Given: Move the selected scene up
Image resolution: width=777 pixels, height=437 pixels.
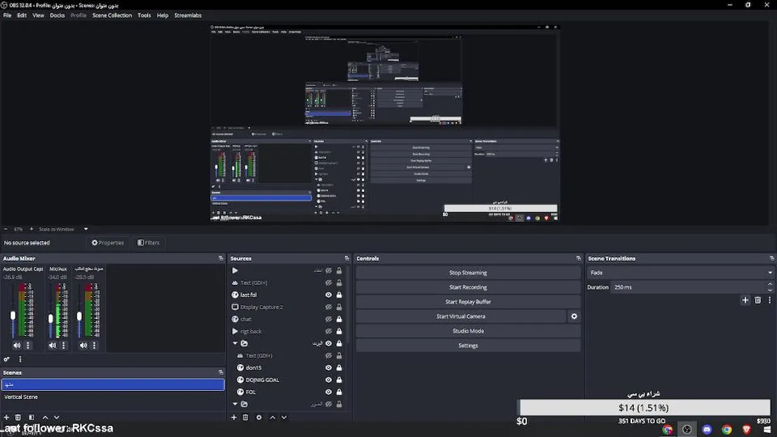Looking at the screenshot, I should [x=45, y=418].
